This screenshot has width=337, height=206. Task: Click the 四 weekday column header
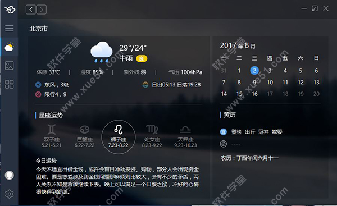(x=270, y=58)
